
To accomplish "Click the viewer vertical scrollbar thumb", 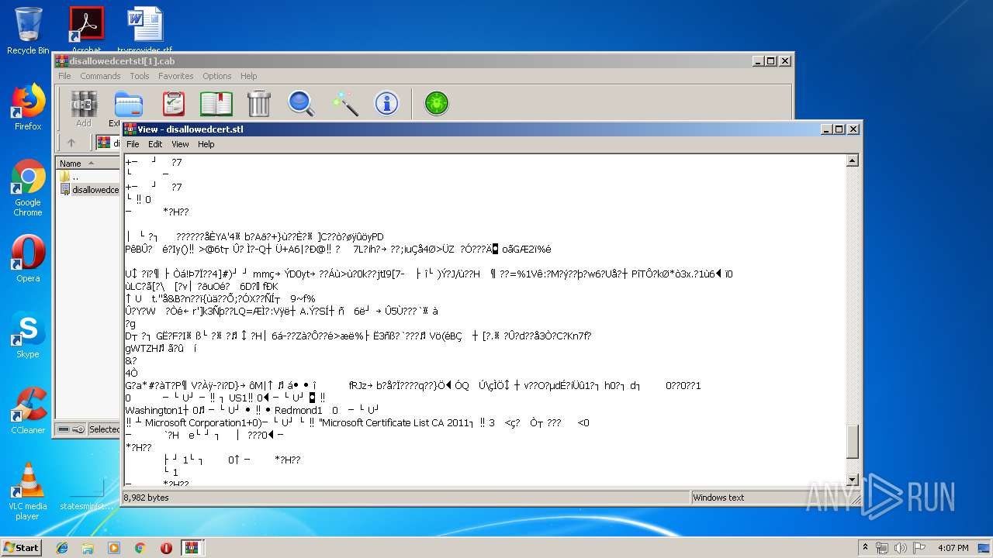I will pyautogui.click(x=853, y=441).
